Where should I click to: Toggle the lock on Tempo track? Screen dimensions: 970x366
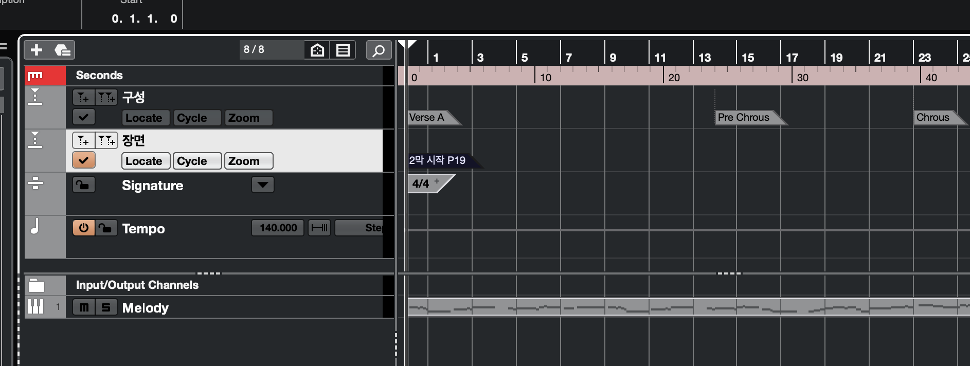tap(106, 228)
